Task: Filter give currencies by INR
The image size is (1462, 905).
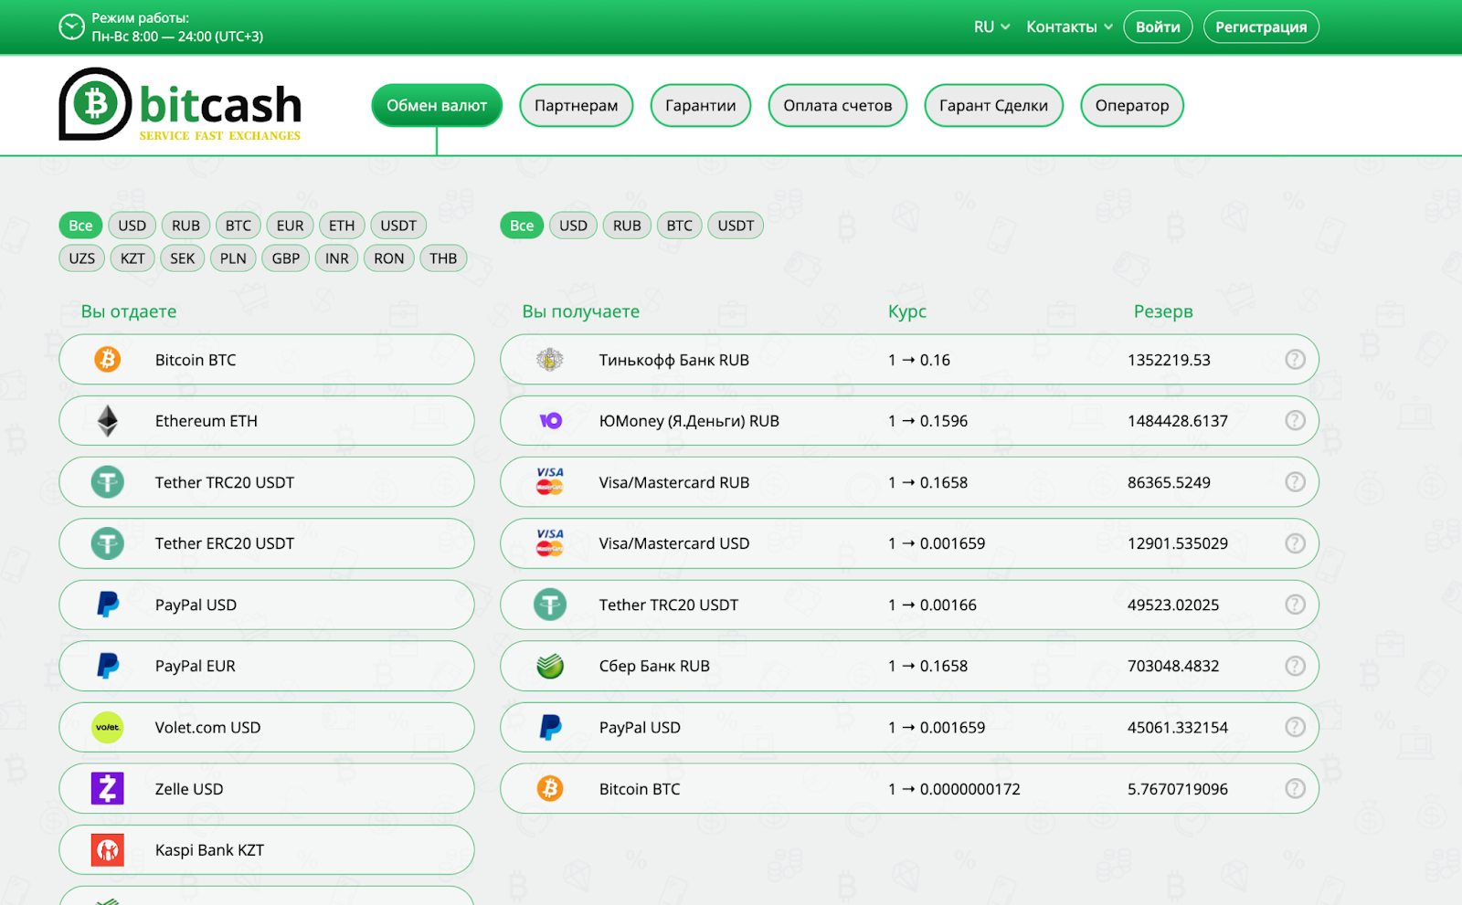Action: pos(337,258)
